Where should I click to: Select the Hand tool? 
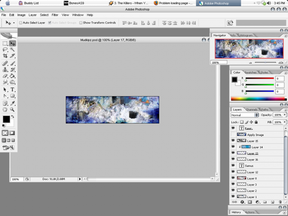point(5,110)
